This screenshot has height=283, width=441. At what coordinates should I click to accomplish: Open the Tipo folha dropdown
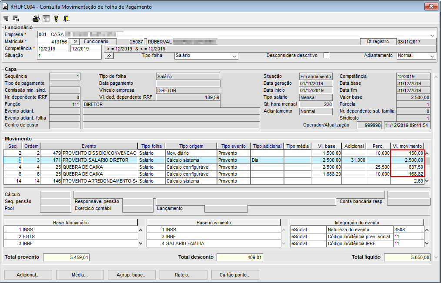tap(234, 56)
